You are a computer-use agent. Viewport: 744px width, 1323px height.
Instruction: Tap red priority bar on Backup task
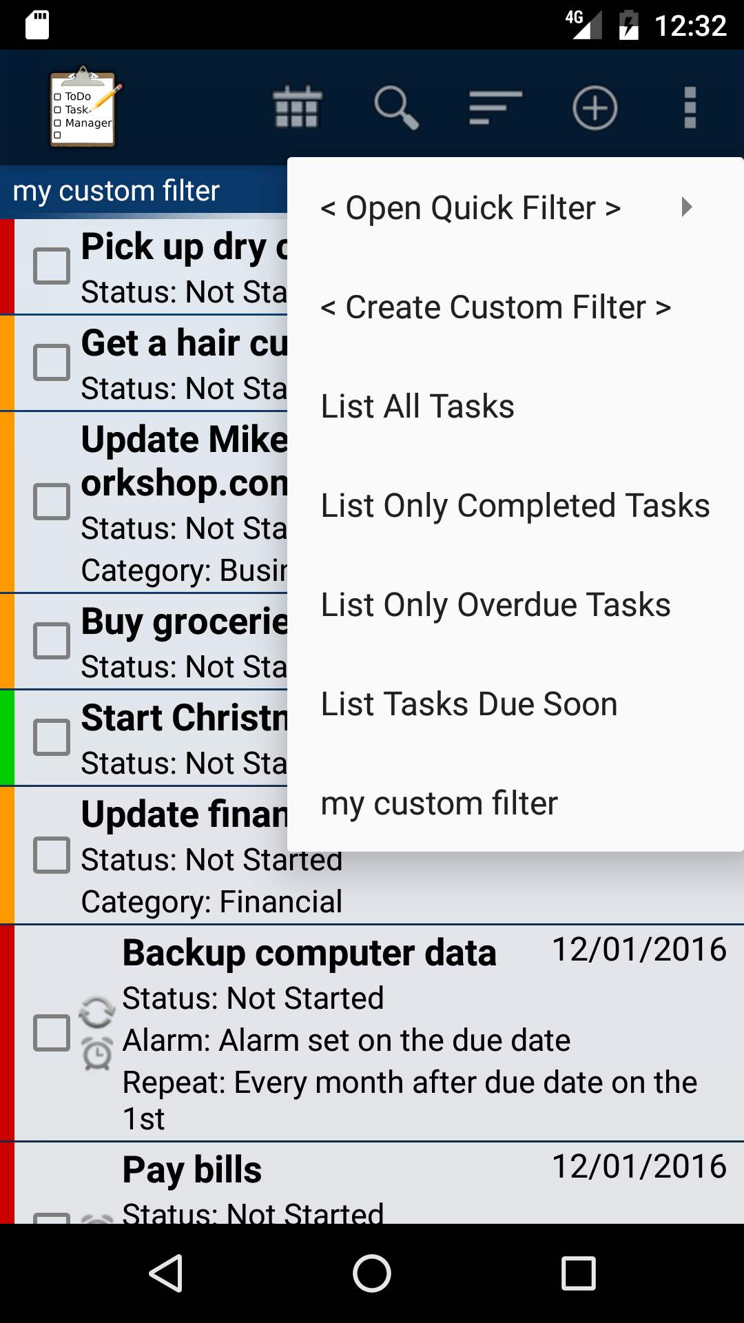click(7, 1032)
